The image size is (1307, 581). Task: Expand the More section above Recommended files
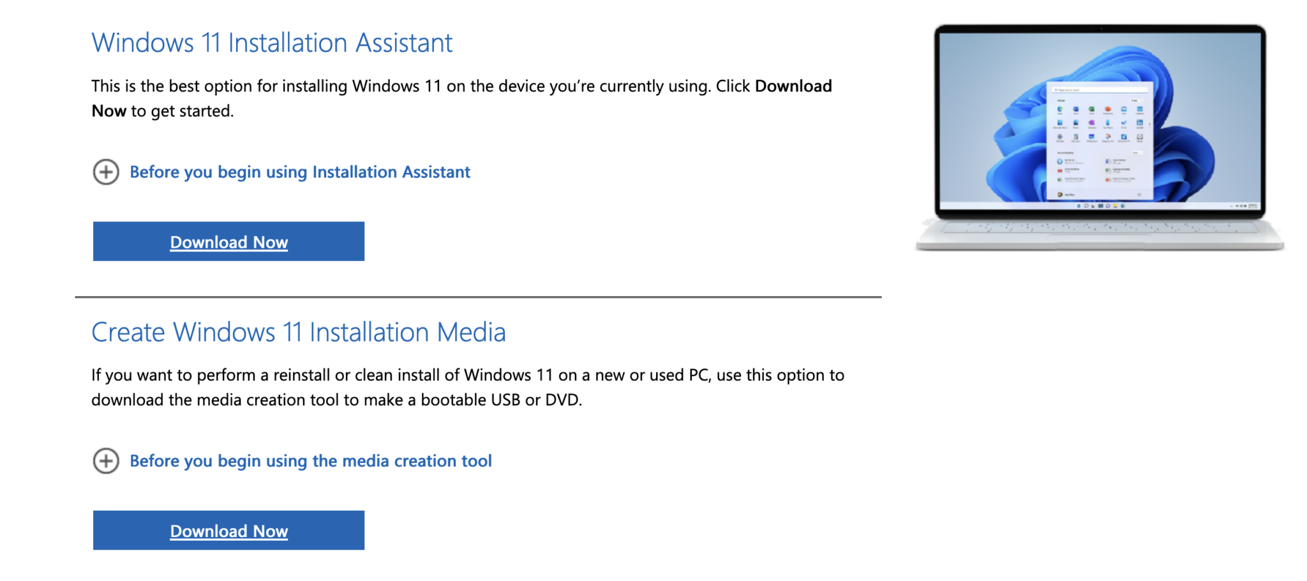(x=1137, y=153)
